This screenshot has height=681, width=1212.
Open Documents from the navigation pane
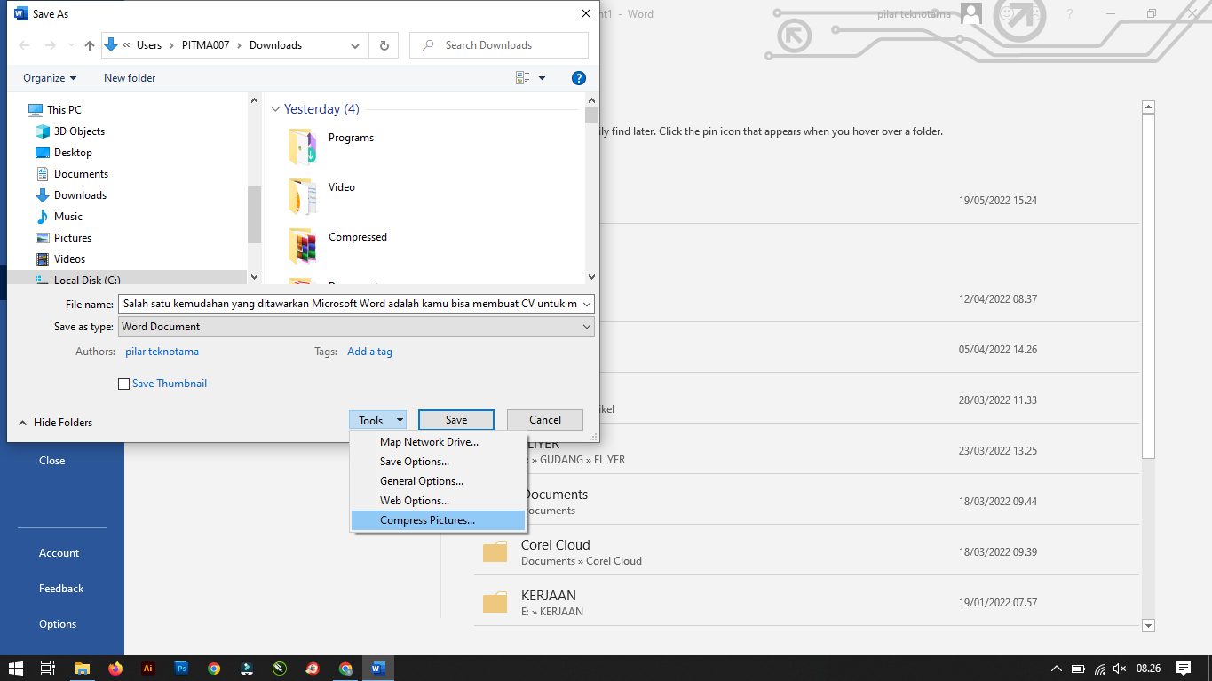[x=83, y=173]
